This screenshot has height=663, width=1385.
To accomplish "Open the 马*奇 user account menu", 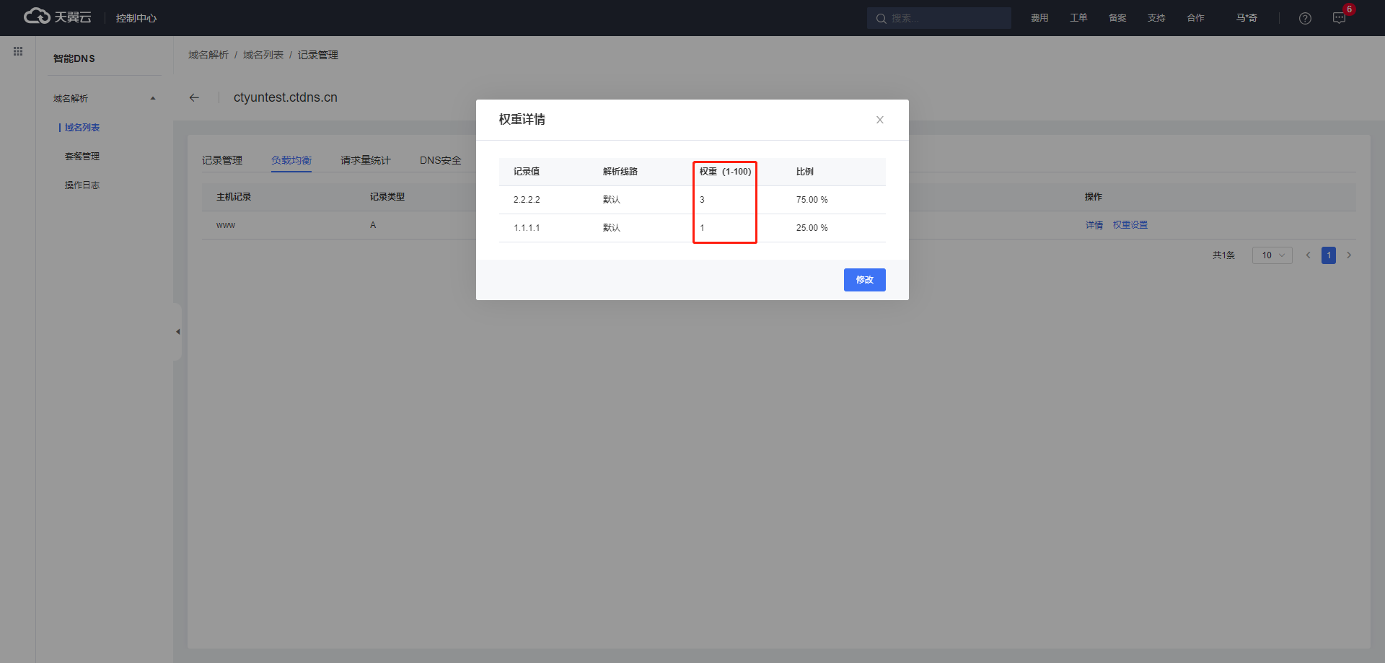I will tap(1246, 18).
